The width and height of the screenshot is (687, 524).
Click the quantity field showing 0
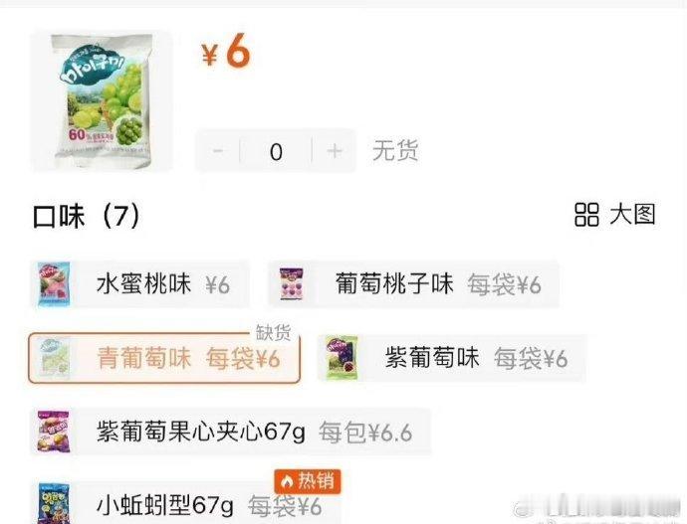pyautogui.click(x=276, y=151)
